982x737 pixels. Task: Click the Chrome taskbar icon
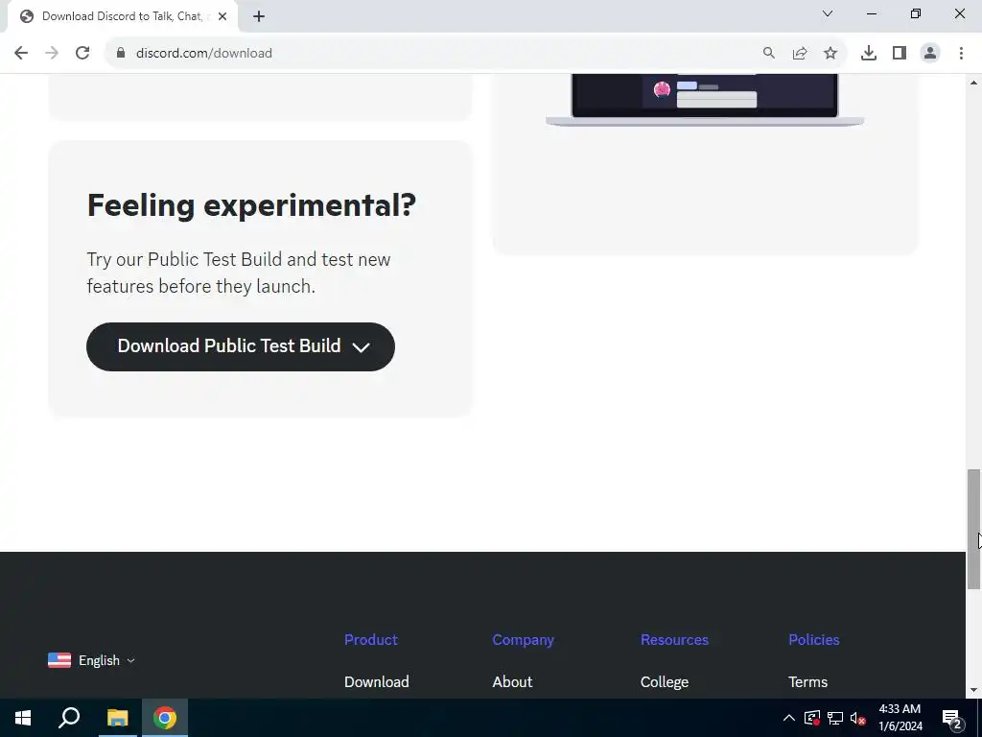(x=165, y=718)
